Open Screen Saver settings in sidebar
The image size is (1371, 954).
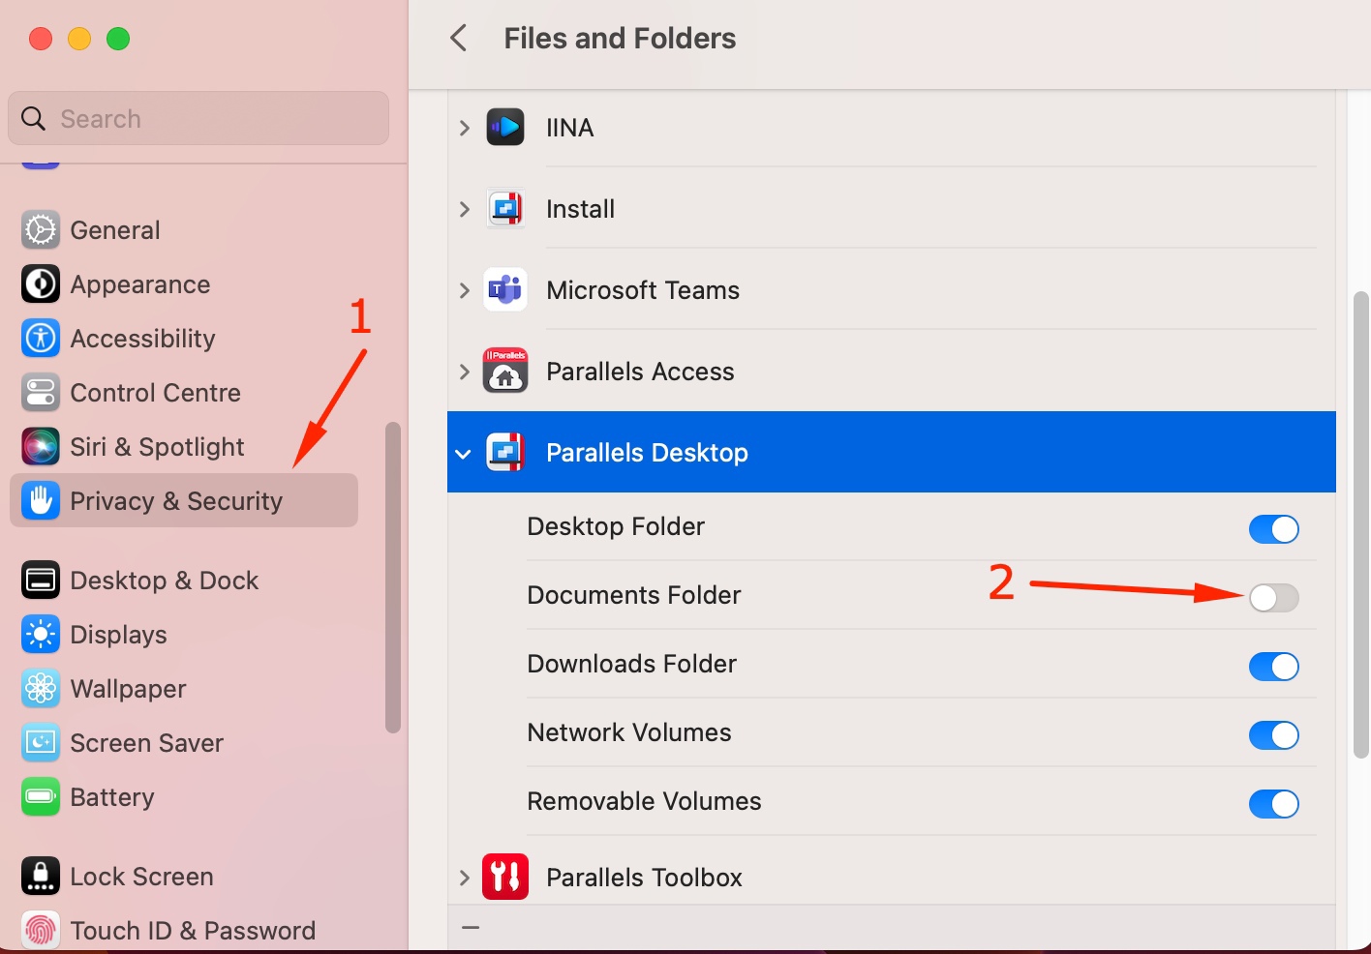[184, 743]
